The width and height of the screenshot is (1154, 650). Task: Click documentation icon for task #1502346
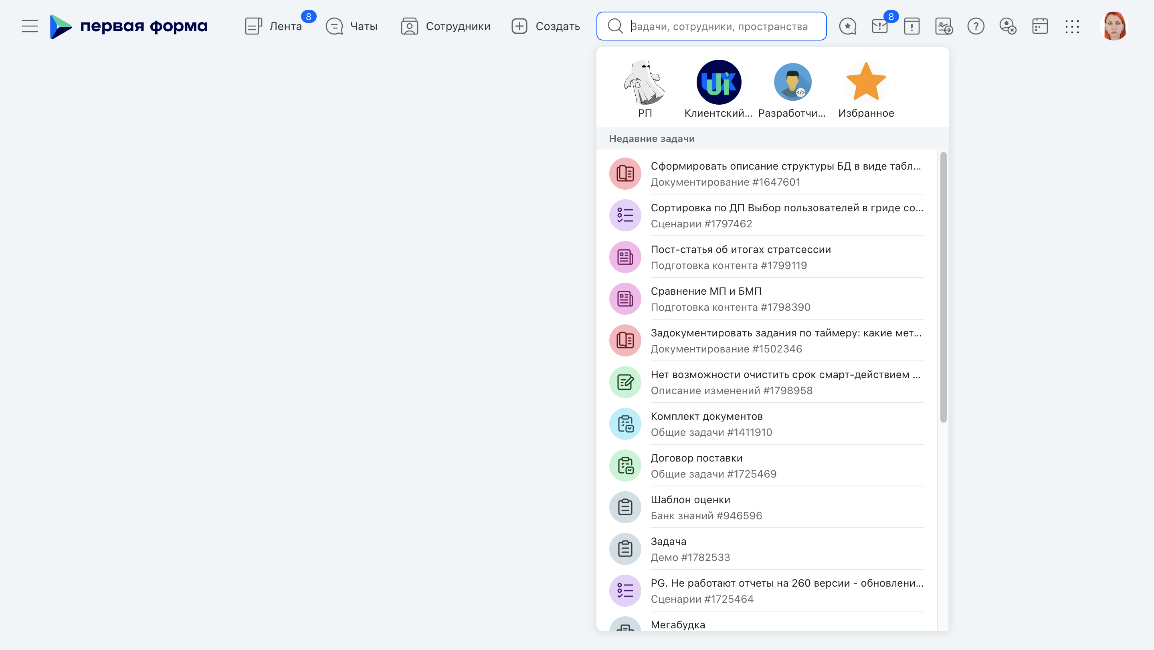click(625, 340)
